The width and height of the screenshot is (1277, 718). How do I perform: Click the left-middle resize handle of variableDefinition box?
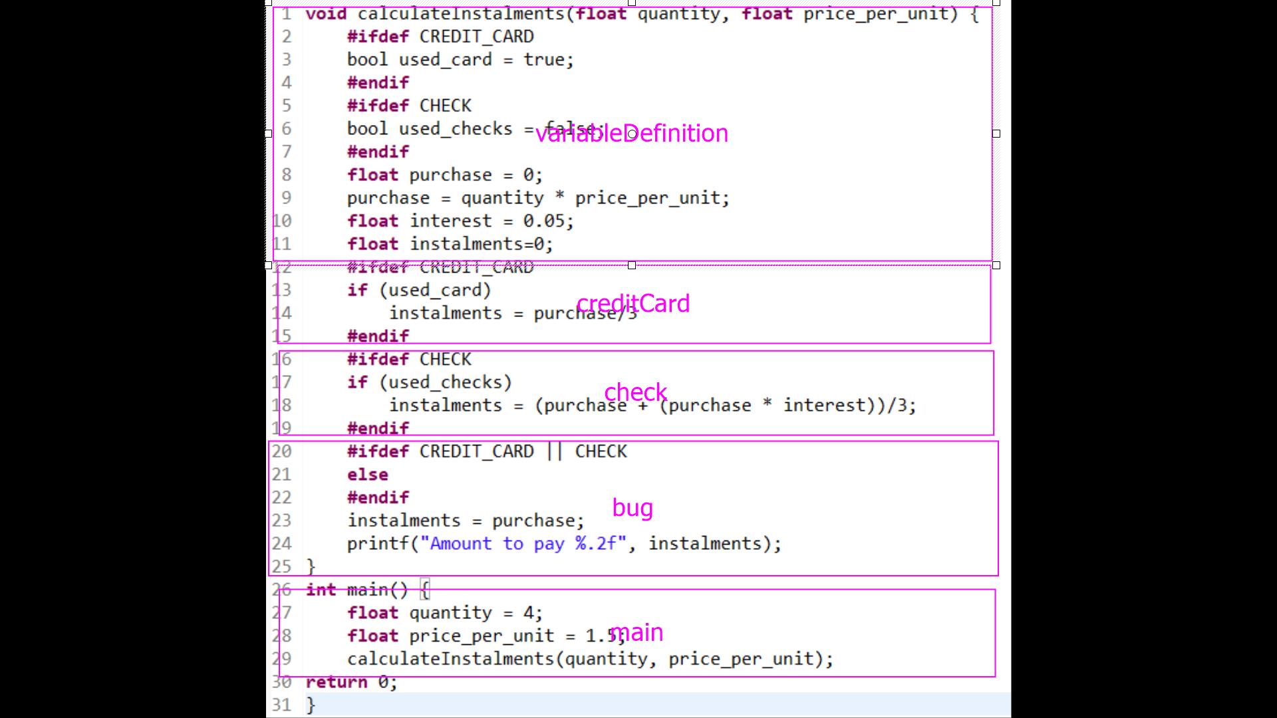(269, 134)
